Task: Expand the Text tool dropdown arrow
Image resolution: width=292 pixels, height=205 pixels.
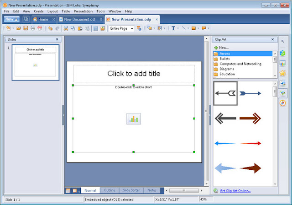Action: click(178, 28)
